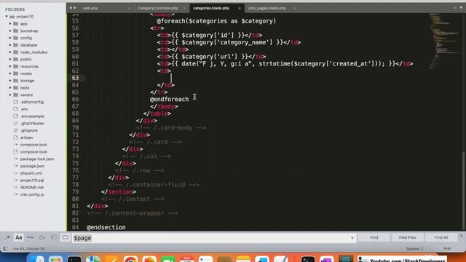Screen dimensions: 466x262
Task: Open Finder from the Dock
Action: pyautogui.click(x=37, y=259)
